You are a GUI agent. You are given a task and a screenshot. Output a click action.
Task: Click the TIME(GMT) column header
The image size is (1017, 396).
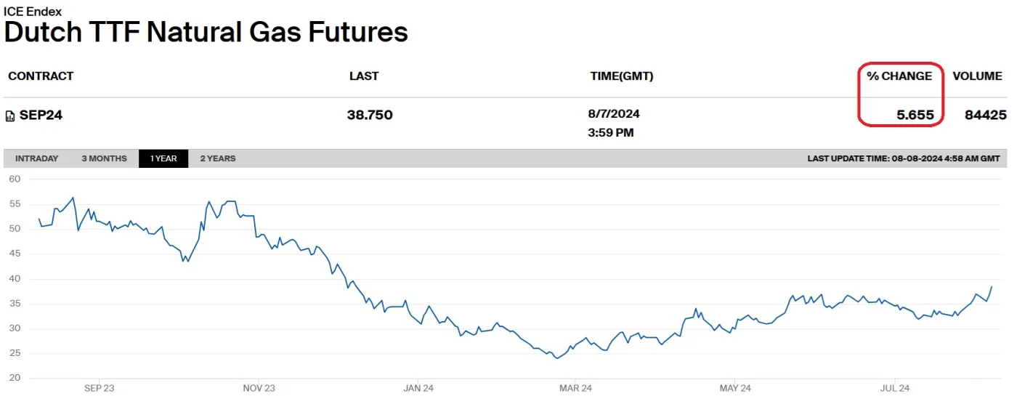[x=622, y=76]
